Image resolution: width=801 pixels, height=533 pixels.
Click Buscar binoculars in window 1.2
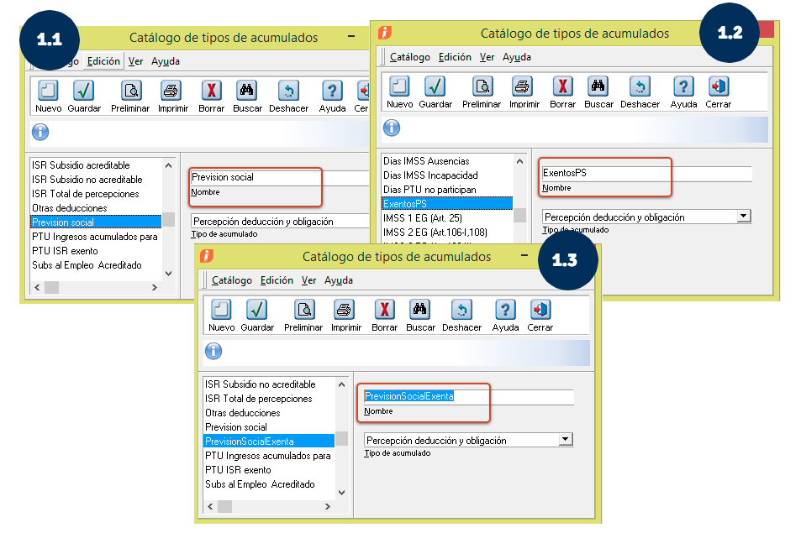point(598,86)
